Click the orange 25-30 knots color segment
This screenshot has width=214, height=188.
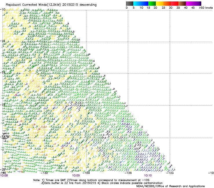click(x=167, y=3)
